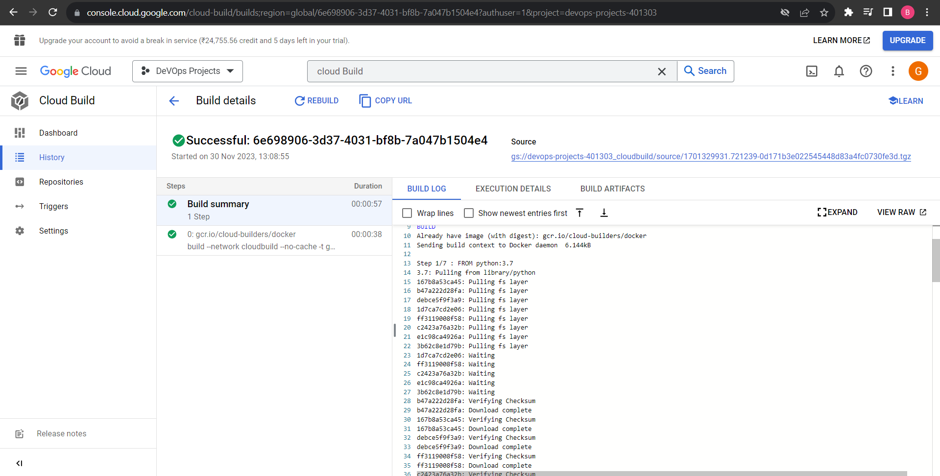This screenshot has height=476, width=940.
Task: Collapse the left navigation sidebar
Action: pos(19,463)
